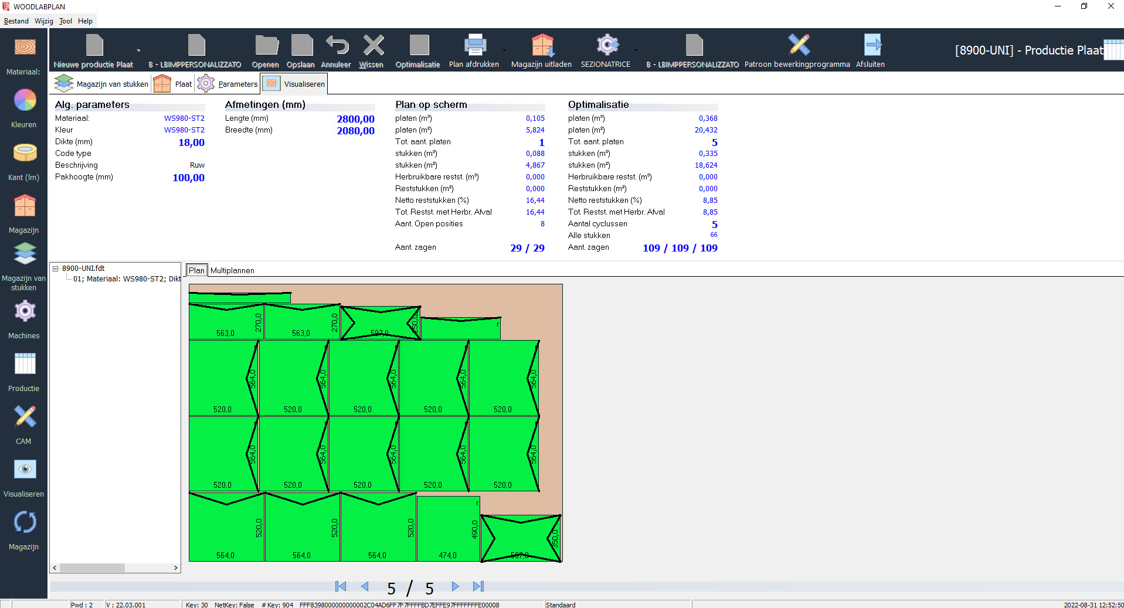
Task: Open Kleuren color wheel icon
Action: (25, 100)
